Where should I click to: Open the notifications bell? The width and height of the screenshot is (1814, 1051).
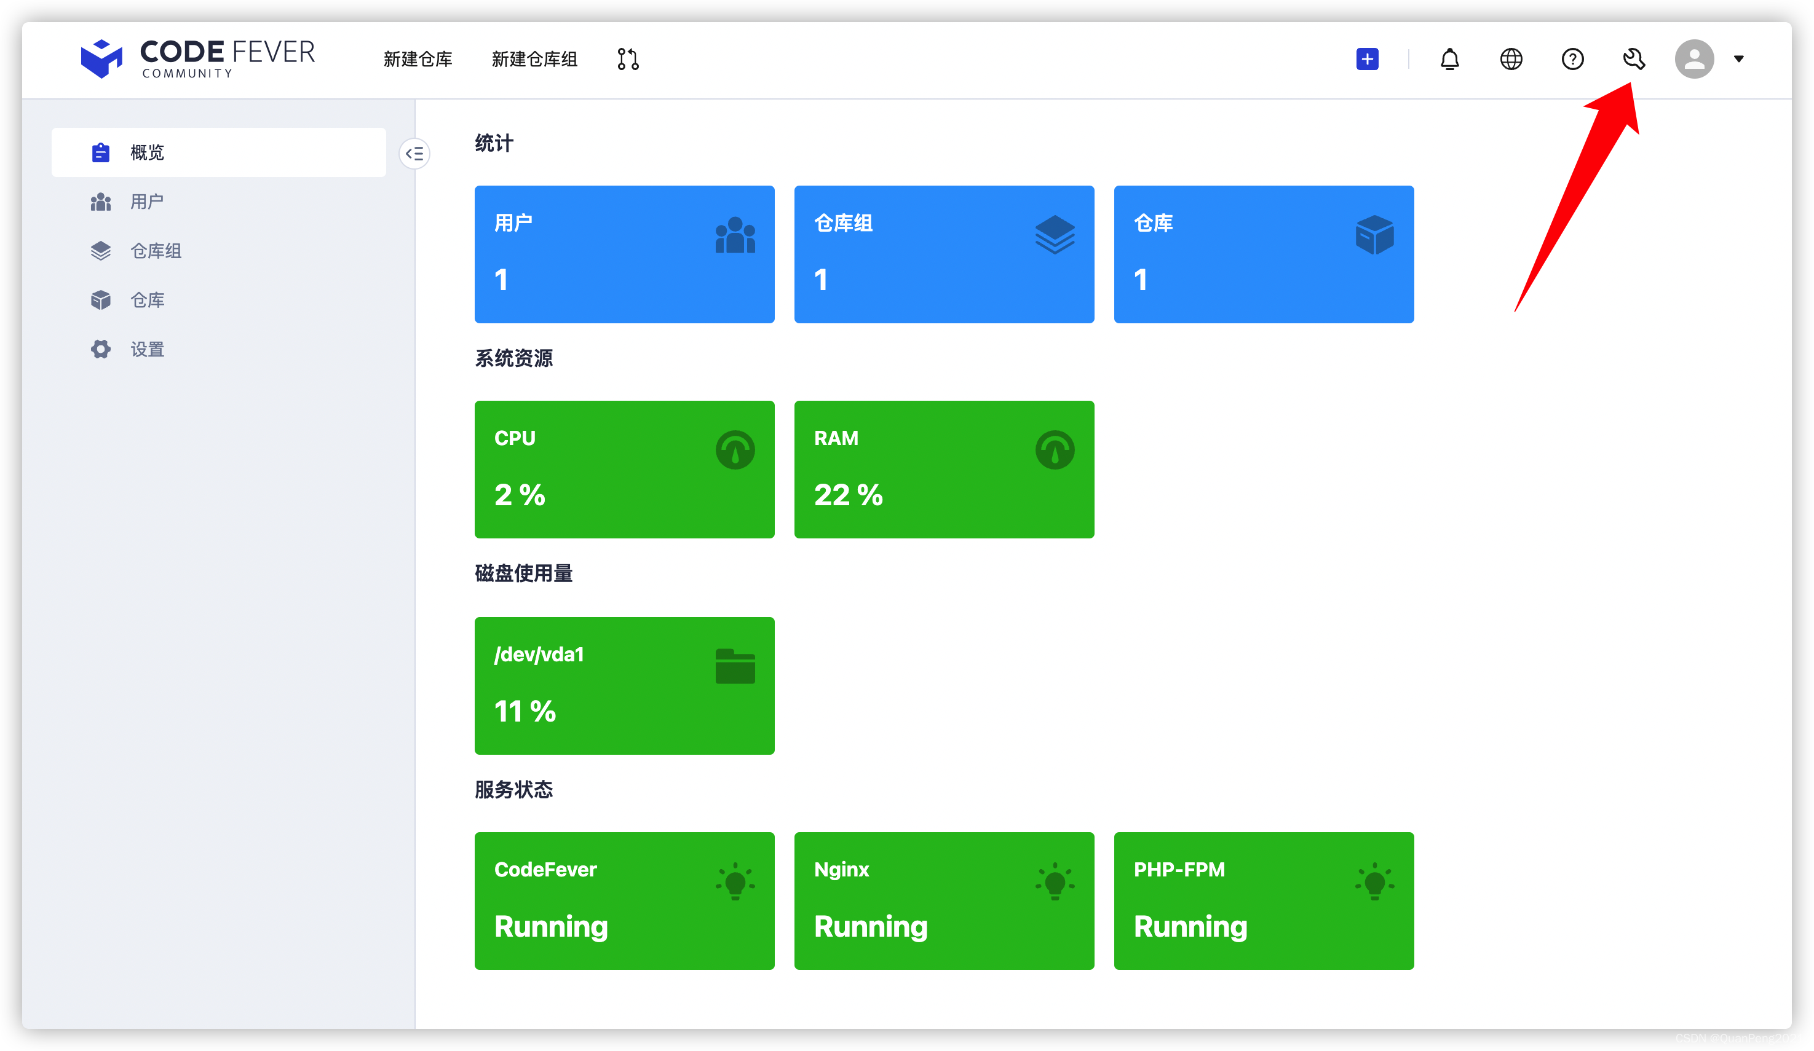click(1449, 59)
